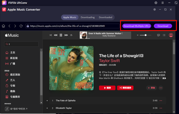Click 在"音乐"中打开 link
This screenshot has width=179, height=114.
click(16, 109)
